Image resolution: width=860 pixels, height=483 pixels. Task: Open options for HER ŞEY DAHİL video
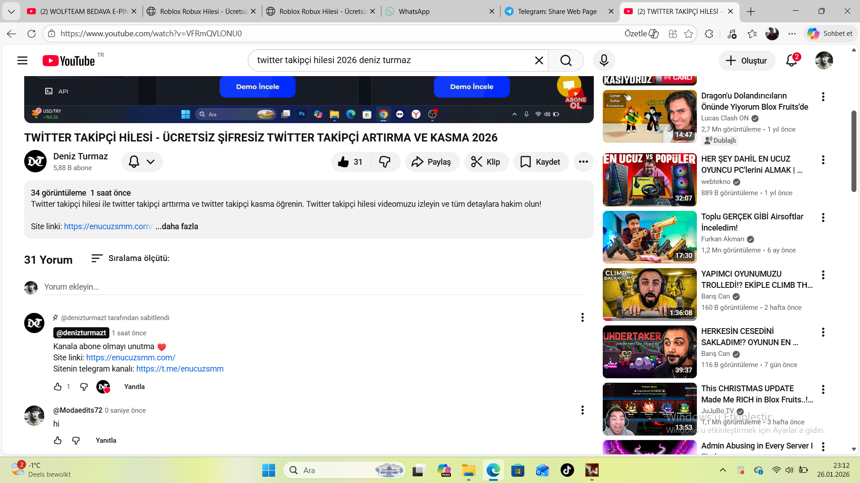point(823,160)
